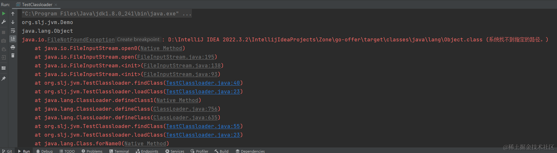
Task: Open run configuration wrench icon
Action: click(4, 22)
